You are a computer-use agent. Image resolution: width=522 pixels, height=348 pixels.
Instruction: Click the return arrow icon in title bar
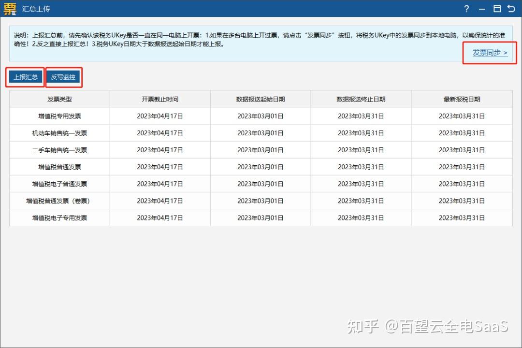click(511, 9)
